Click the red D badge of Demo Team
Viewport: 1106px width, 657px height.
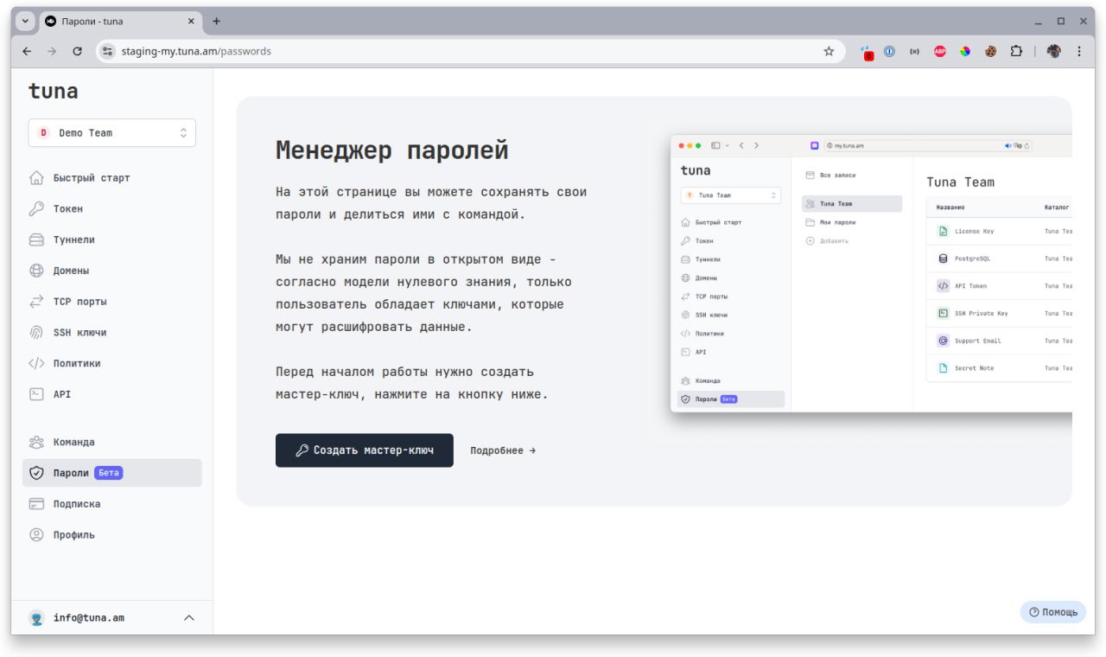point(43,133)
